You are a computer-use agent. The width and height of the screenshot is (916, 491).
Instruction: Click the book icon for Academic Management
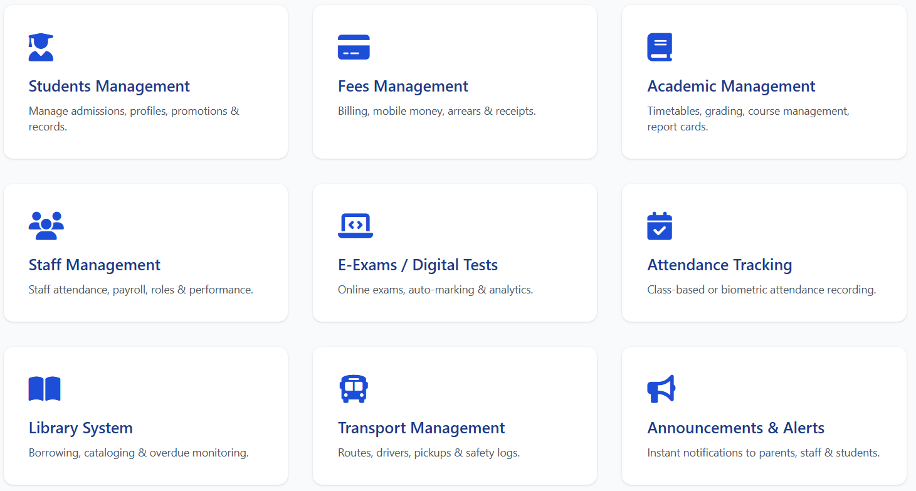tap(660, 47)
